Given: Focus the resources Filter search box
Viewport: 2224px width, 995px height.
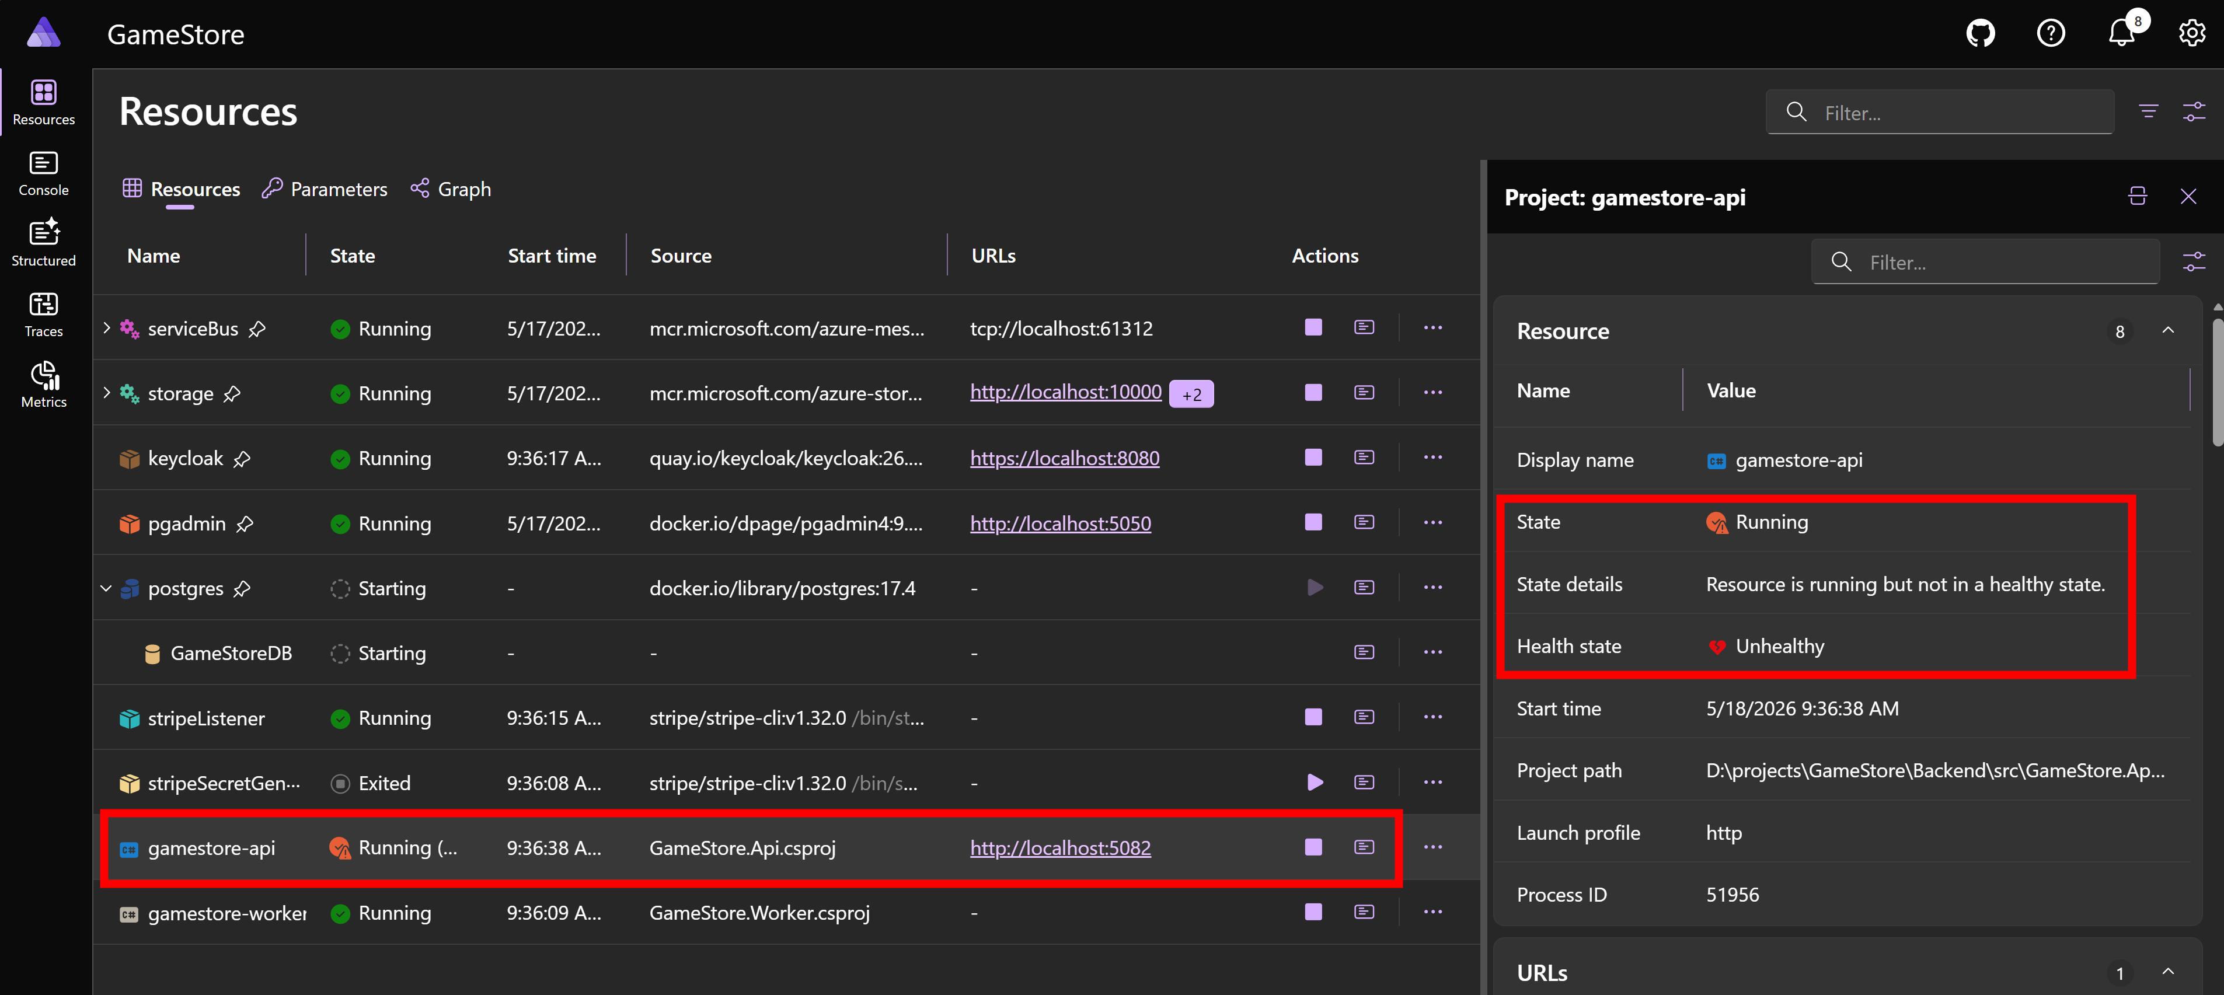Looking at the screenshot, I should tap(1940, 112).
